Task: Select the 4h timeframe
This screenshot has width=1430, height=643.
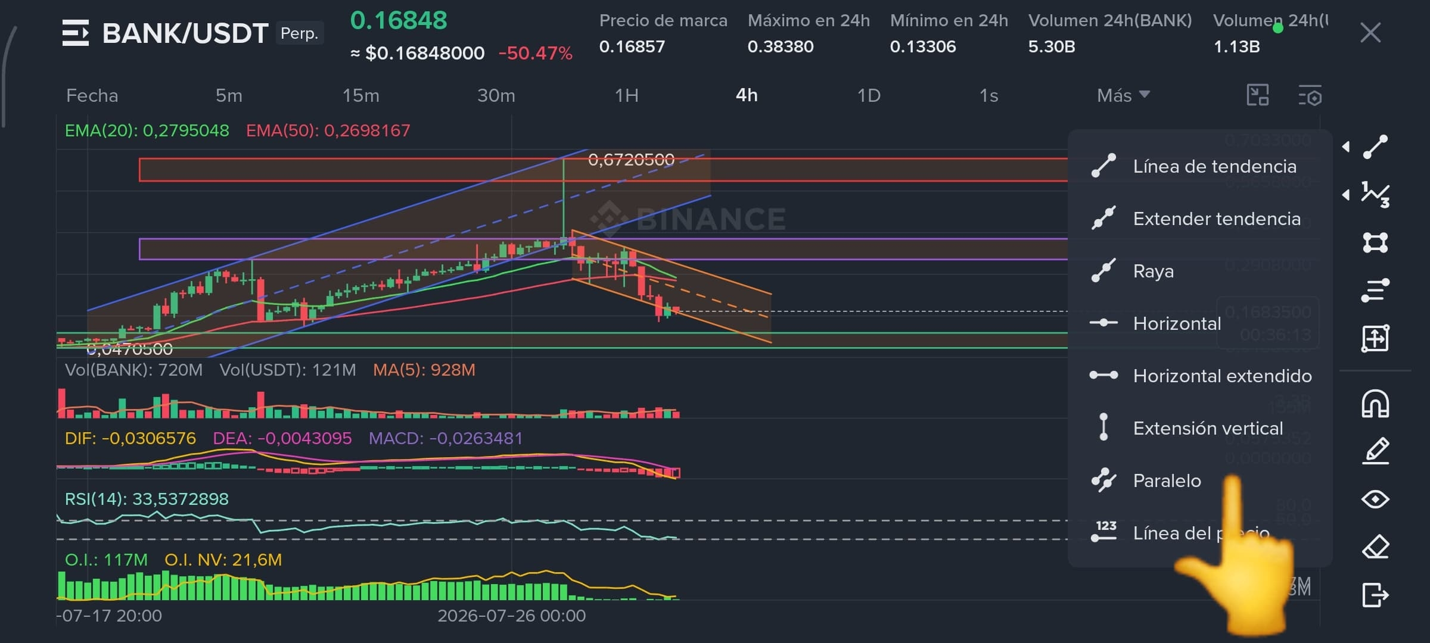Action: coord(747,95)
